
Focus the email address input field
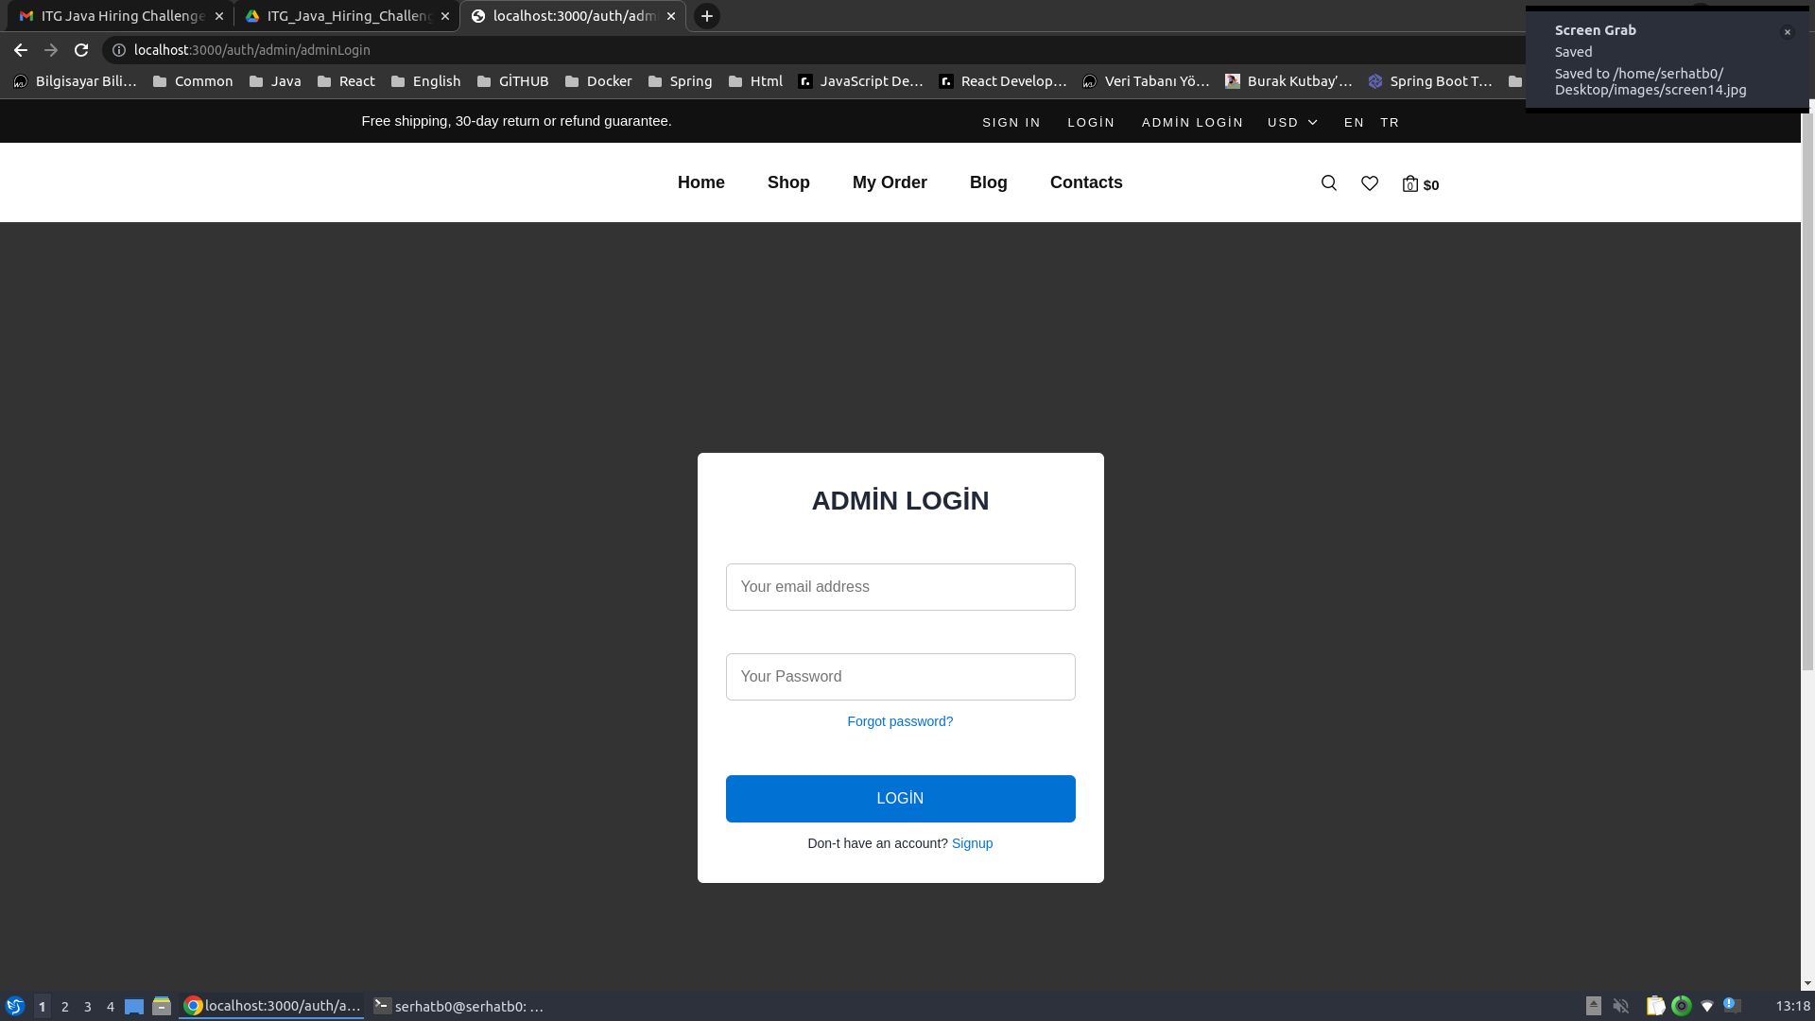click(899, 587)
